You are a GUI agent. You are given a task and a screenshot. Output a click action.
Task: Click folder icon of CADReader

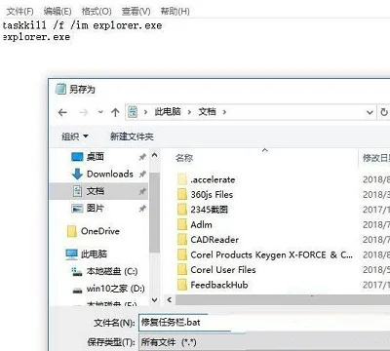(x=182, y=240)
